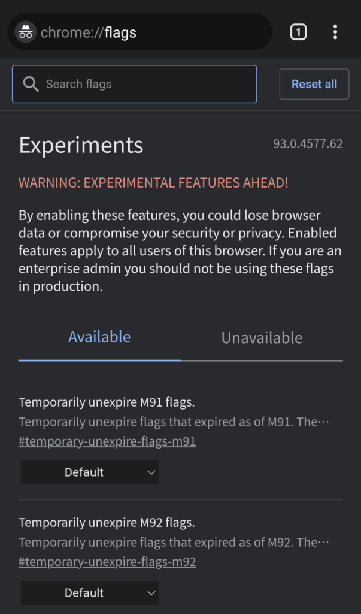Expand the truncated M92 flag description
Image resolution: width=361 pixels, height=614 pixels.
tap(174, 543)
